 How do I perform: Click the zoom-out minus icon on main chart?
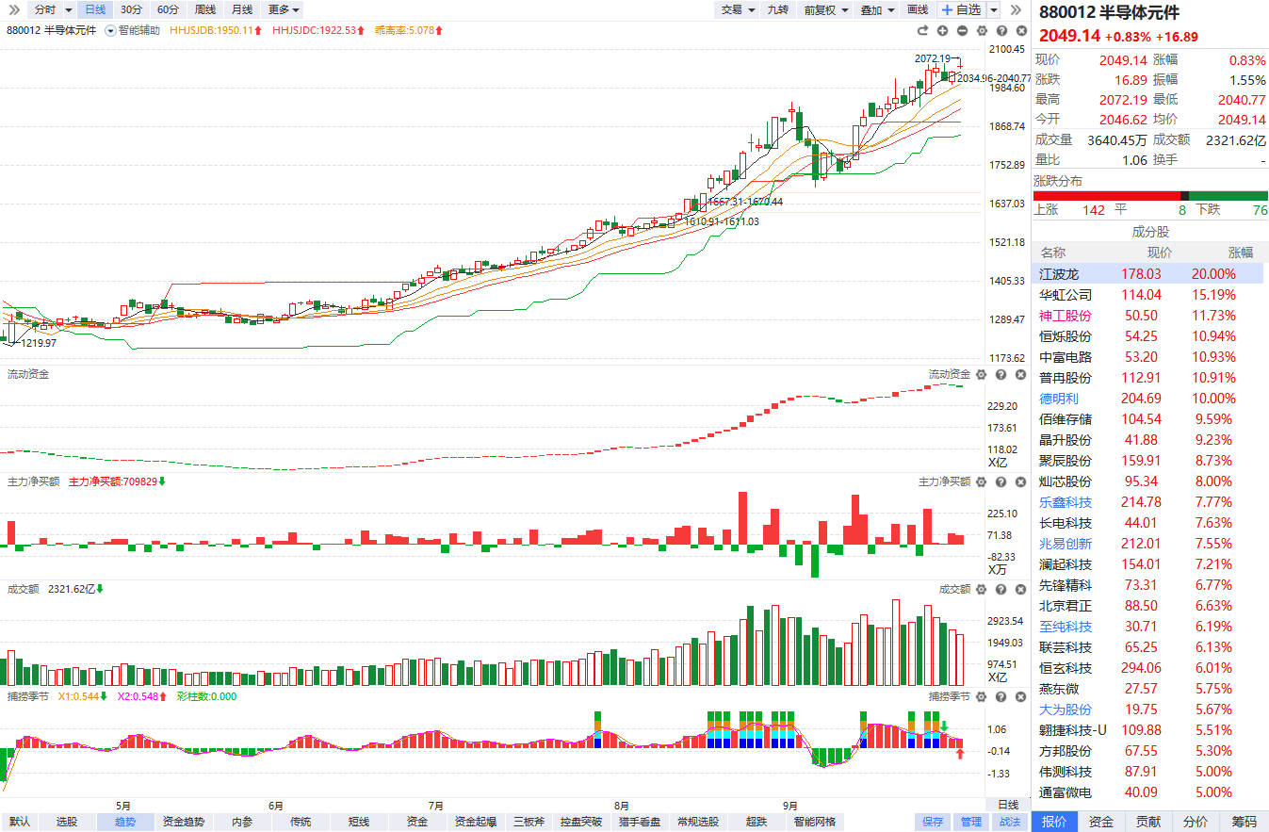coord(962,30)
